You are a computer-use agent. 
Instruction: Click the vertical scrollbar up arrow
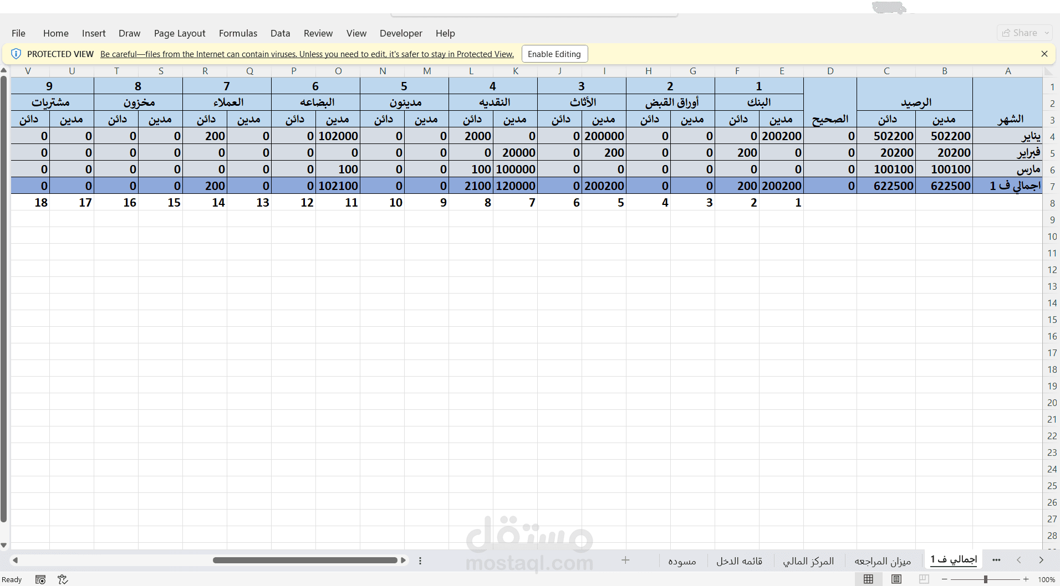[4, 70]
